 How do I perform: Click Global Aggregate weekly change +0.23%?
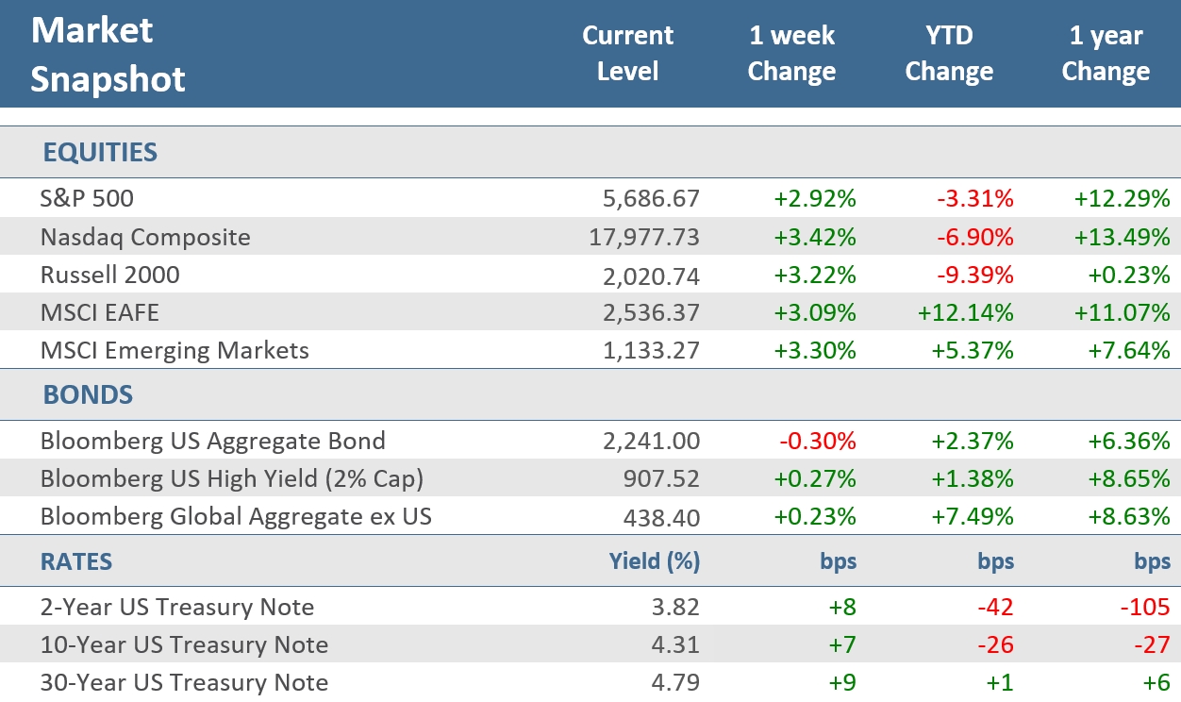[815, 516]
